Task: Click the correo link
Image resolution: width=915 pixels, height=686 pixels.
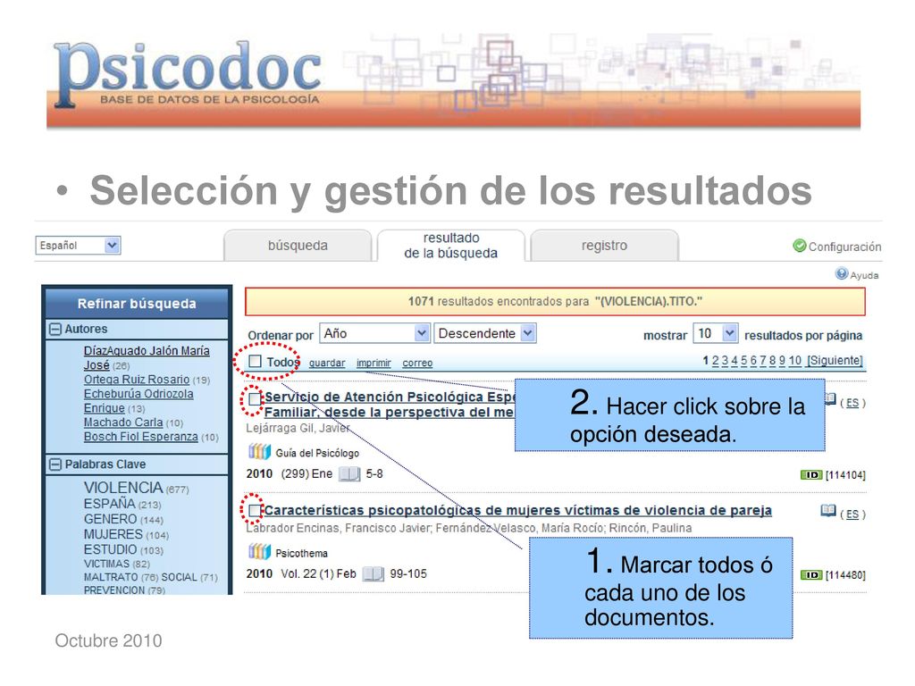Action: [x=417, y=363]
